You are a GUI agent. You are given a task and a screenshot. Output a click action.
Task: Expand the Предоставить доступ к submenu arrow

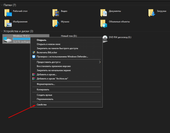point(100,62)
